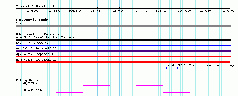Viewport: 238px width, 96px height.
Task: Open the DGV Structural Variants track title
Action: tap(37, 34)
